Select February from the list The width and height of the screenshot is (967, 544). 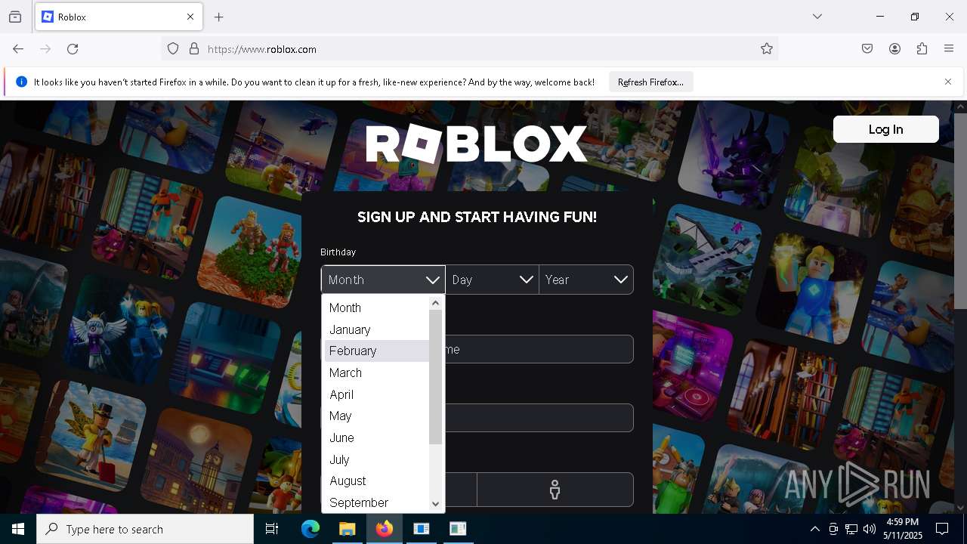[376, 351]
